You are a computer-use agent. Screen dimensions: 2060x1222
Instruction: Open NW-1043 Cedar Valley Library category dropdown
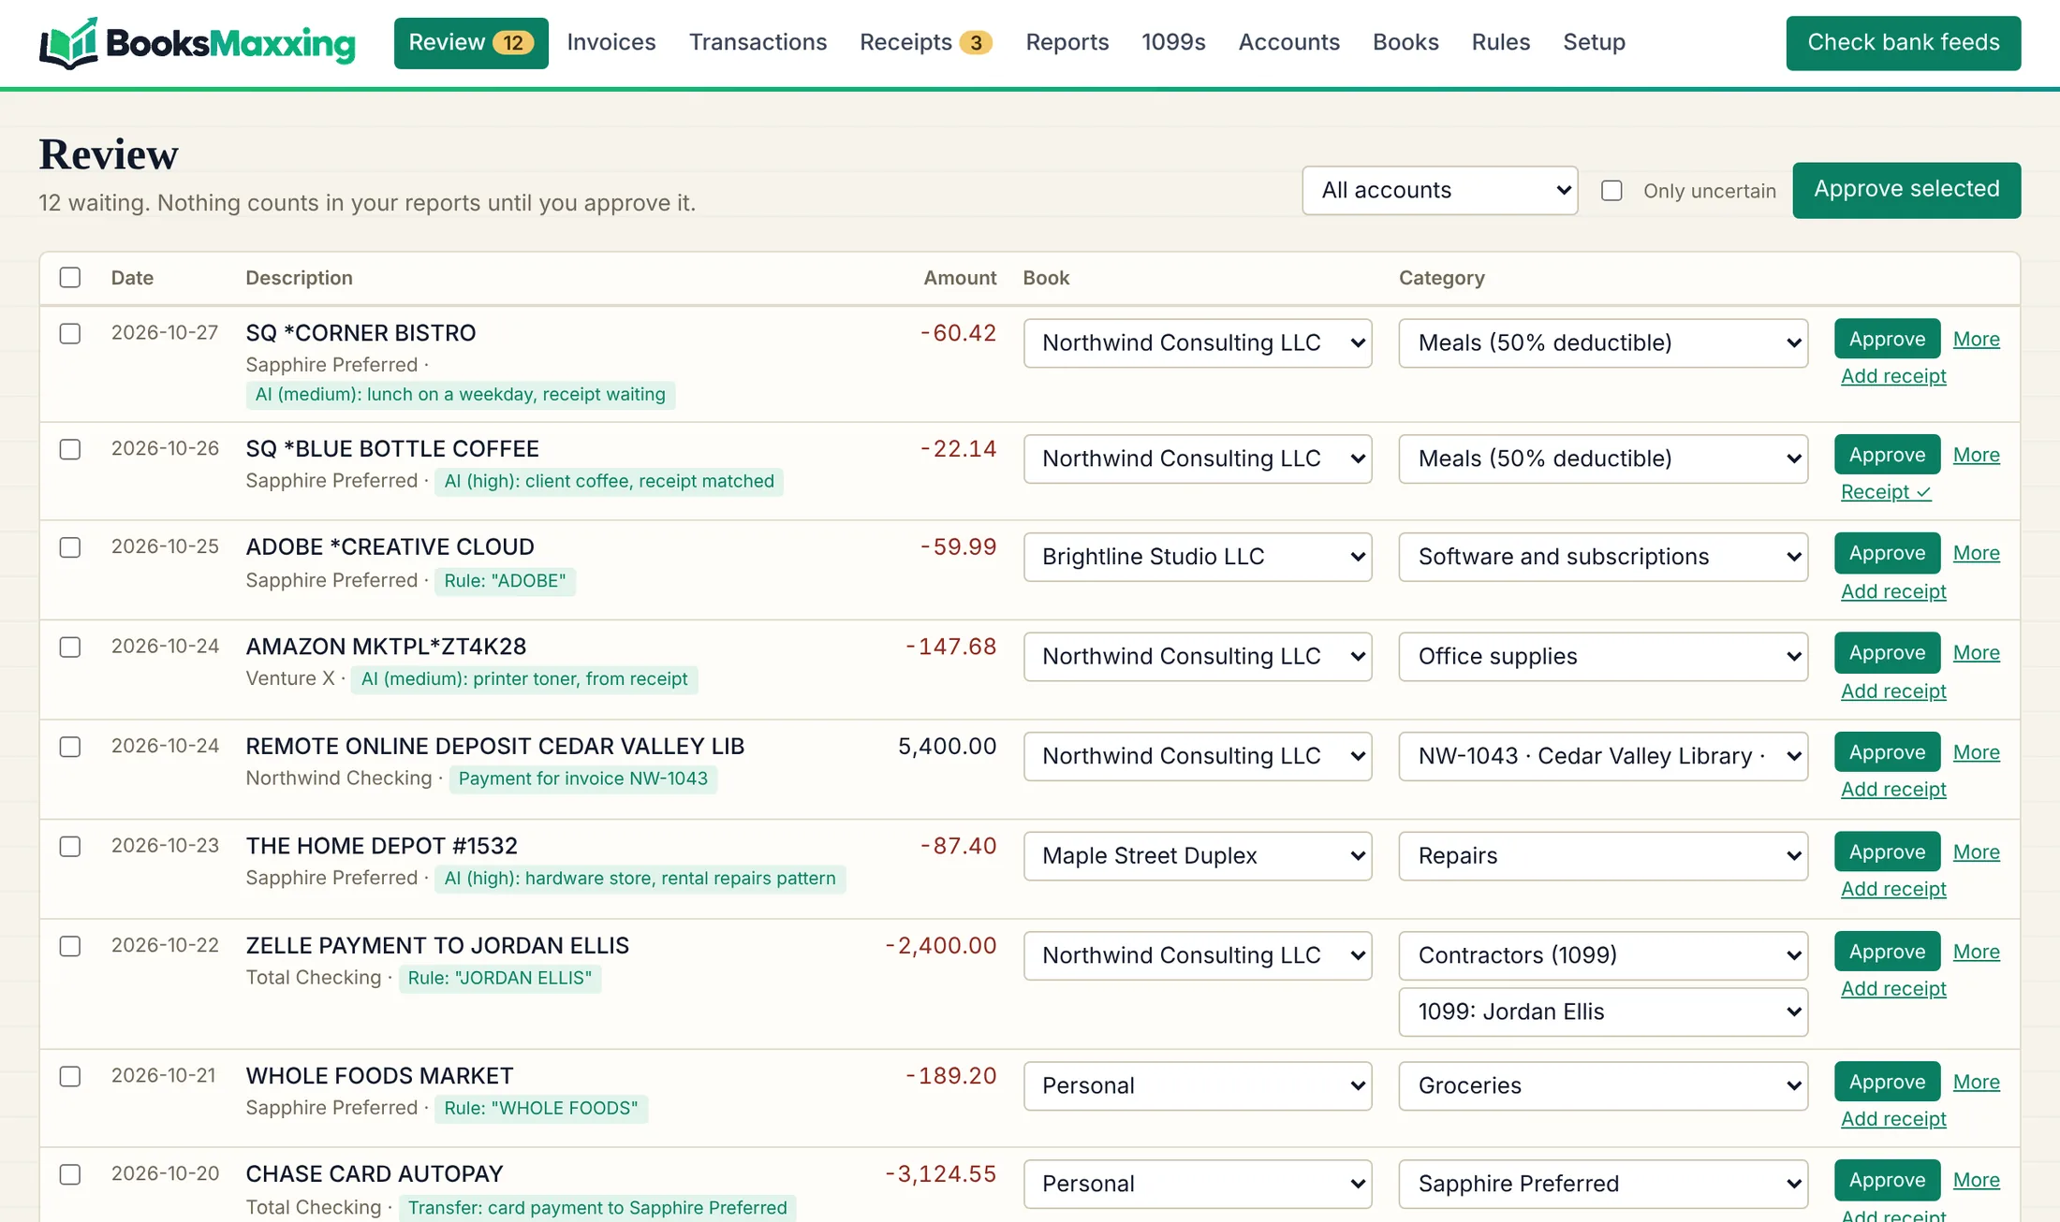click(1603, 756)
